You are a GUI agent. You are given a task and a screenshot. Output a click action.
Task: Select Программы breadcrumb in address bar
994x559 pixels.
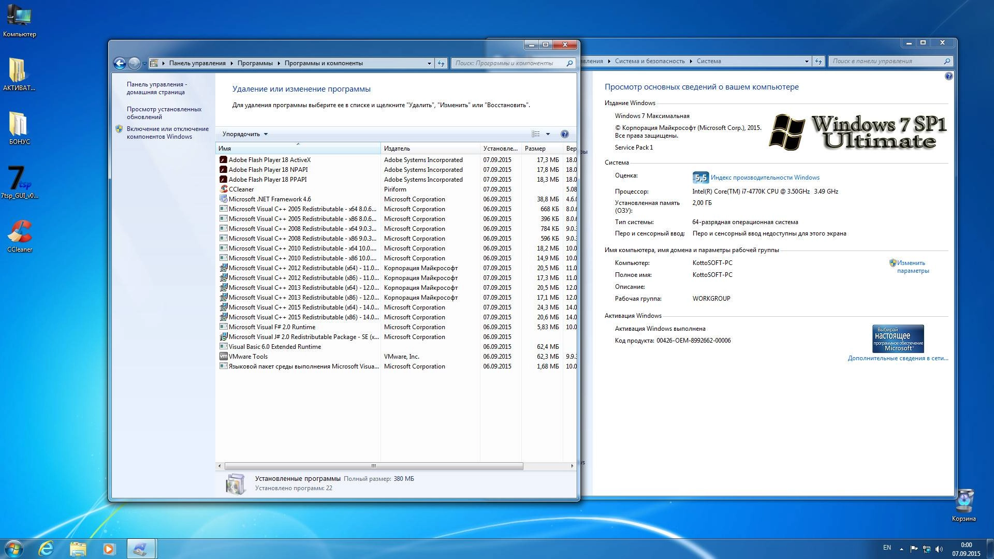pos(255,63)
